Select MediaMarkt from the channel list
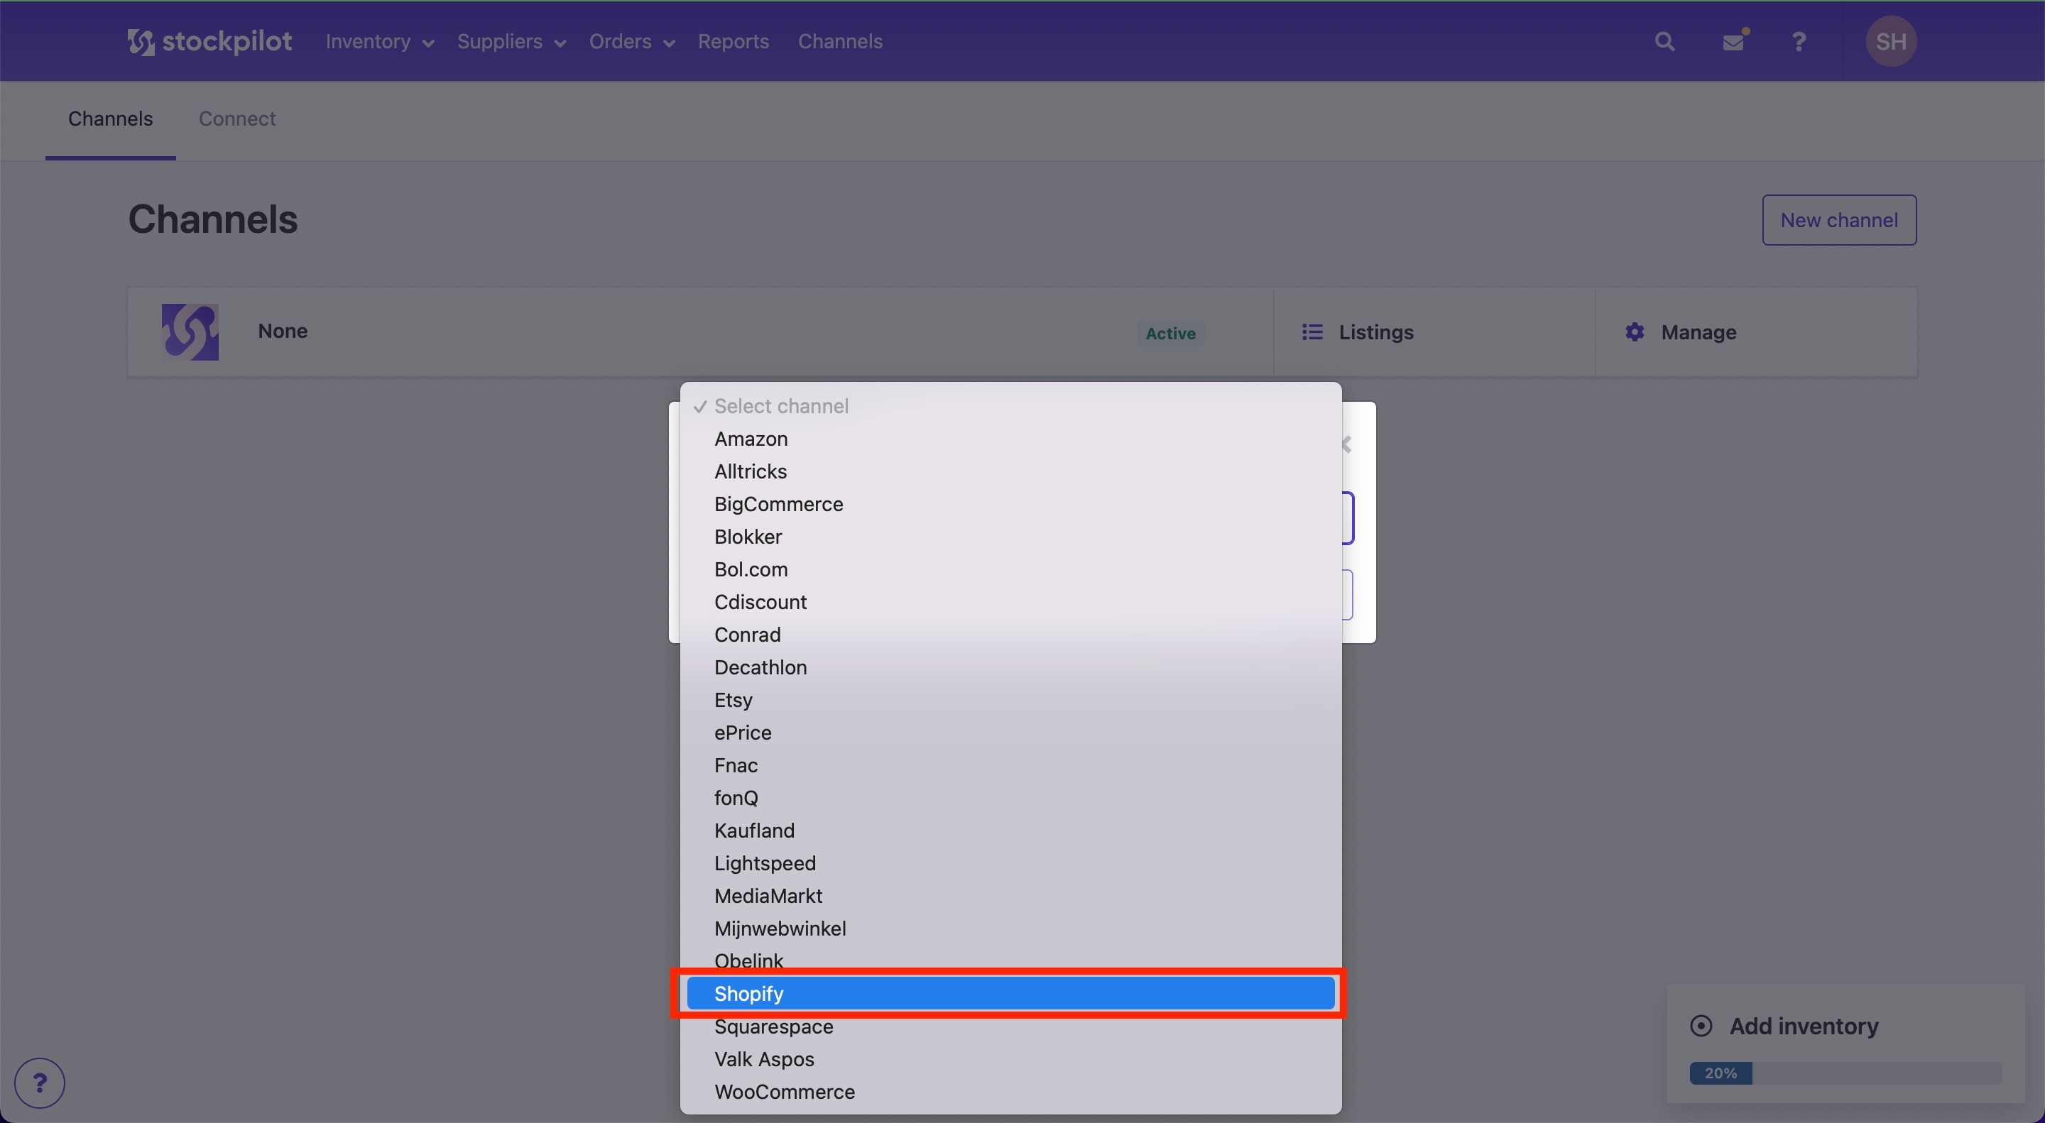Screen dimensions: 2045x1123 point(1010,895)
